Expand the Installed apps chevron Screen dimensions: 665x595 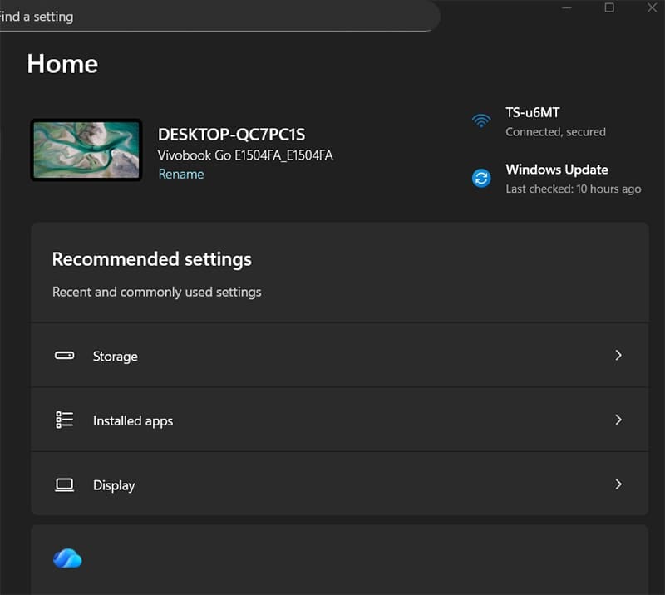pos(618,420)
